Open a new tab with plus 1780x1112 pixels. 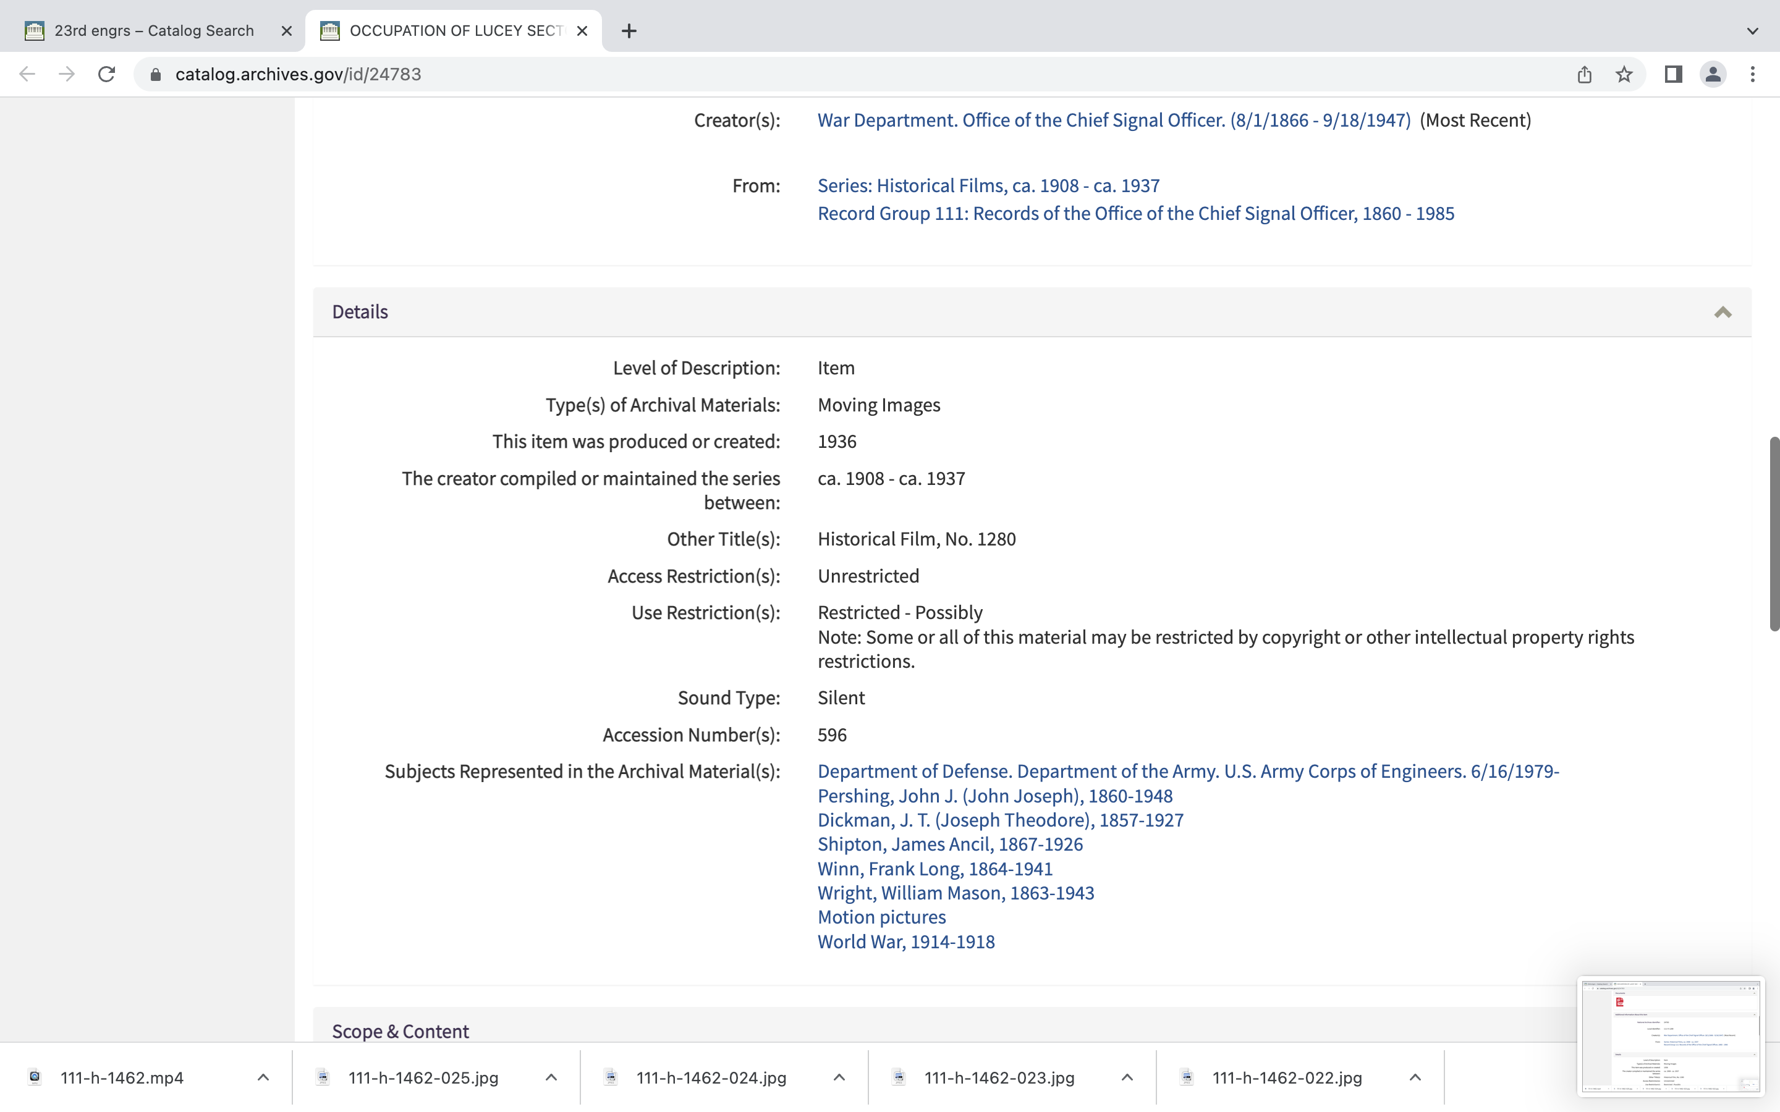click(x=629, y=31)
